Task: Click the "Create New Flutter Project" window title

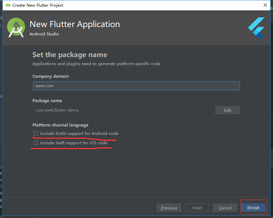Action: (38, 5)
